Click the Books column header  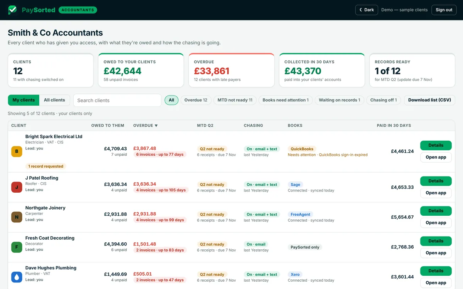point(295,126)
